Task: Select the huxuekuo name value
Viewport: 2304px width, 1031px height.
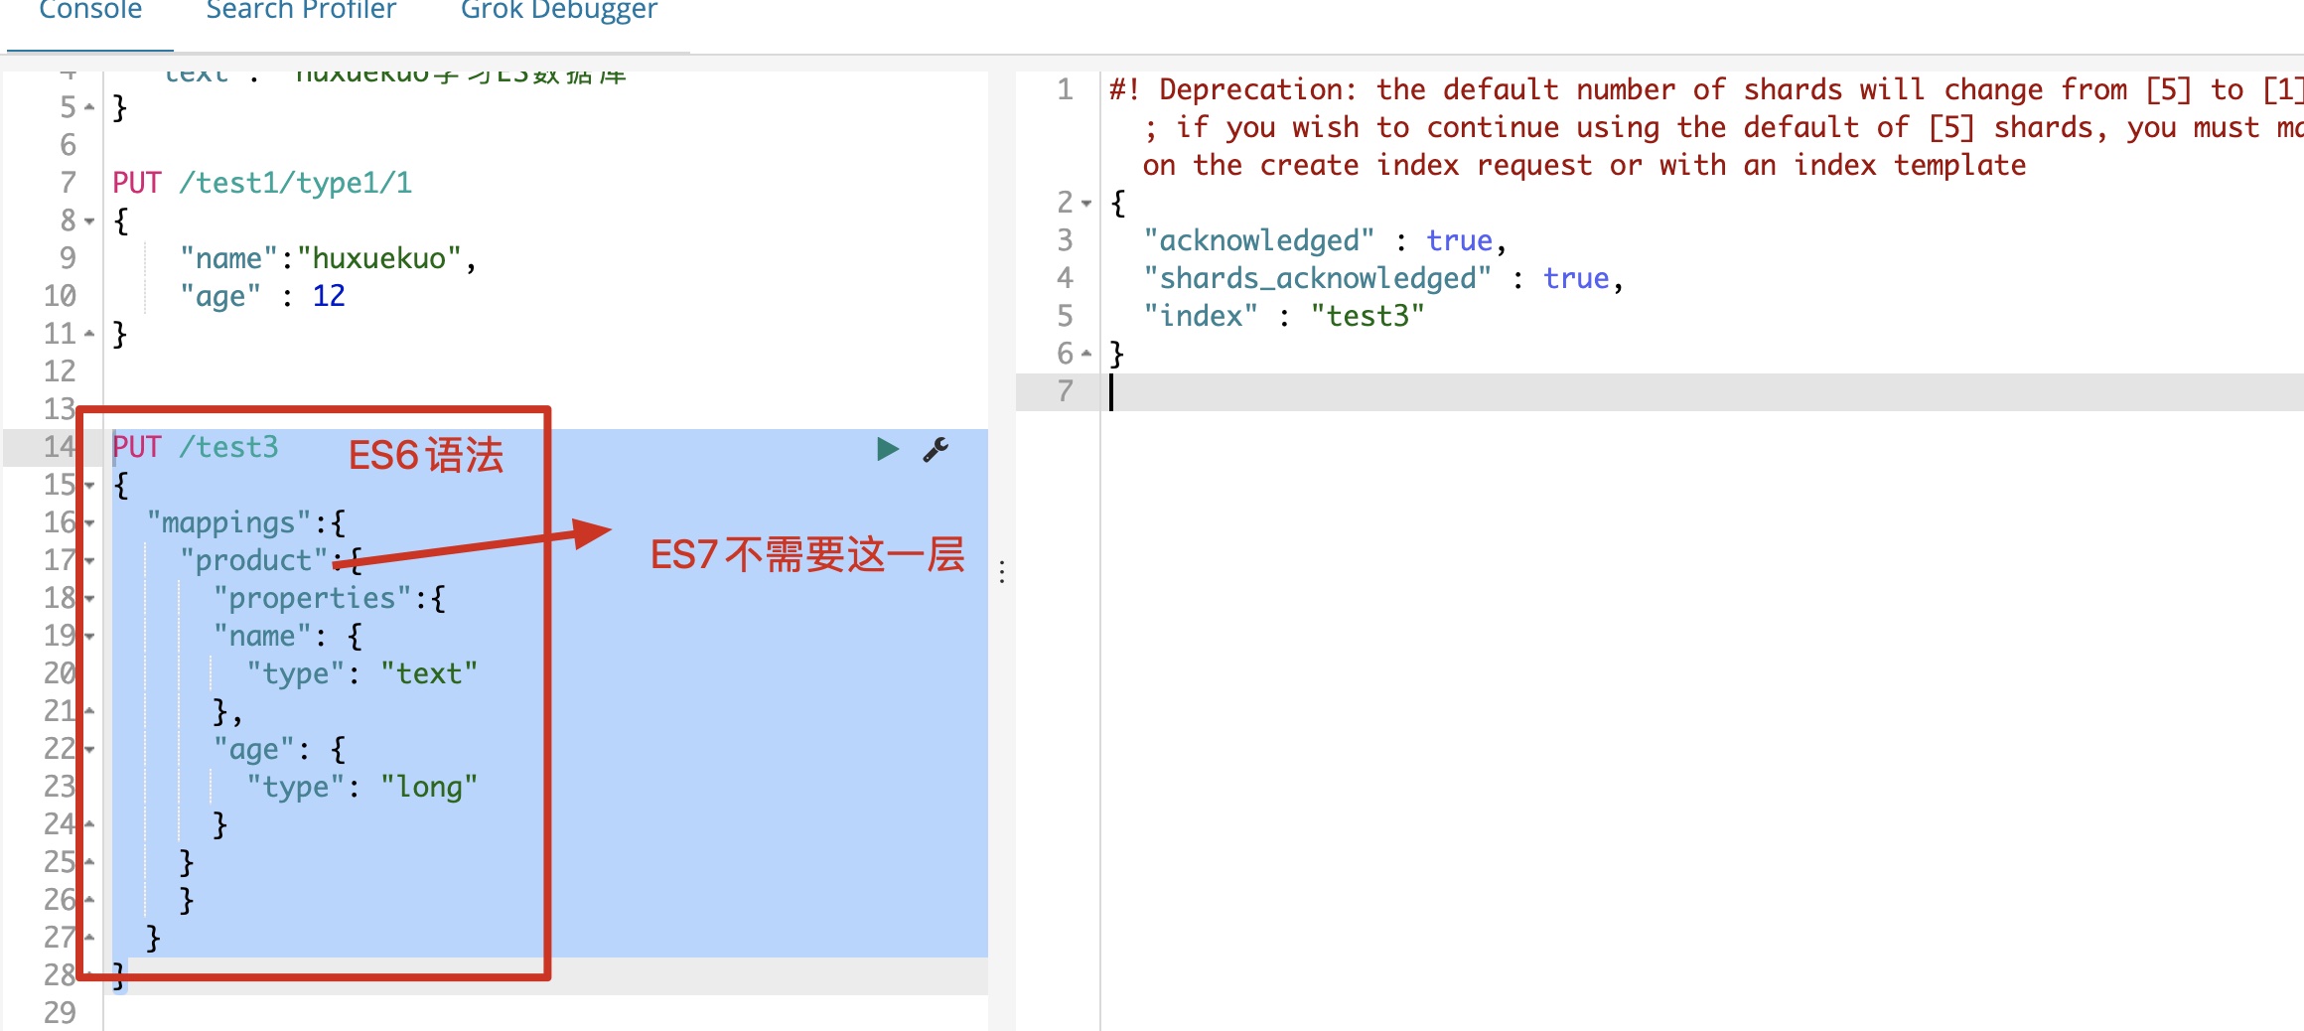Action: coord(380,258)
